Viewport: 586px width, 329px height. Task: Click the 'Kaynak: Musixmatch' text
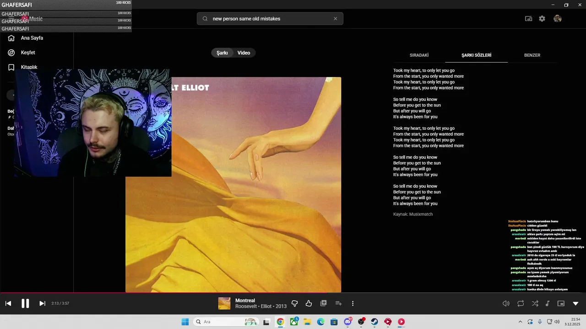[413, 214]
